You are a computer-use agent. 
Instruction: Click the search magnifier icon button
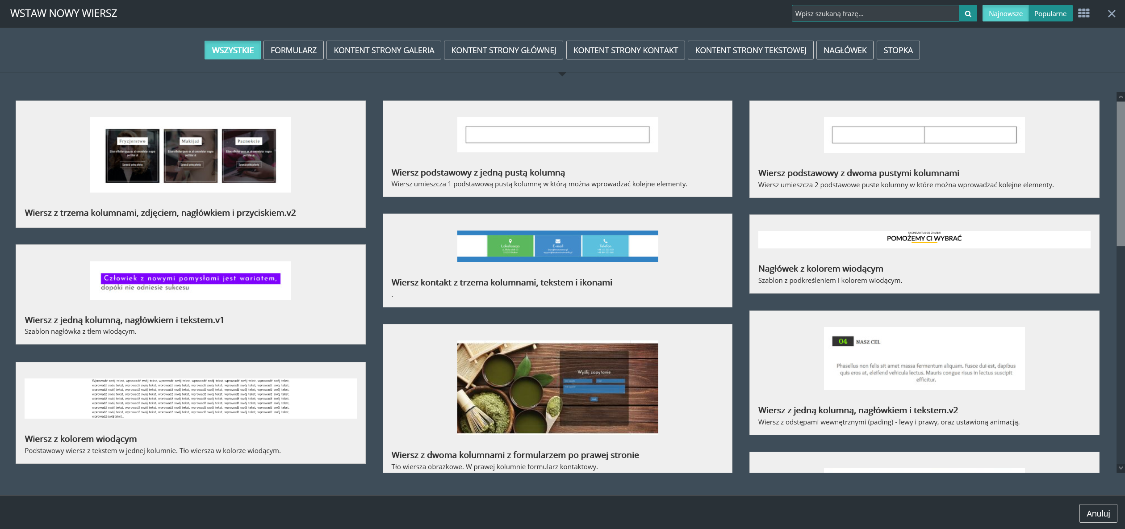pyautogui.click(x=968, y=13)
